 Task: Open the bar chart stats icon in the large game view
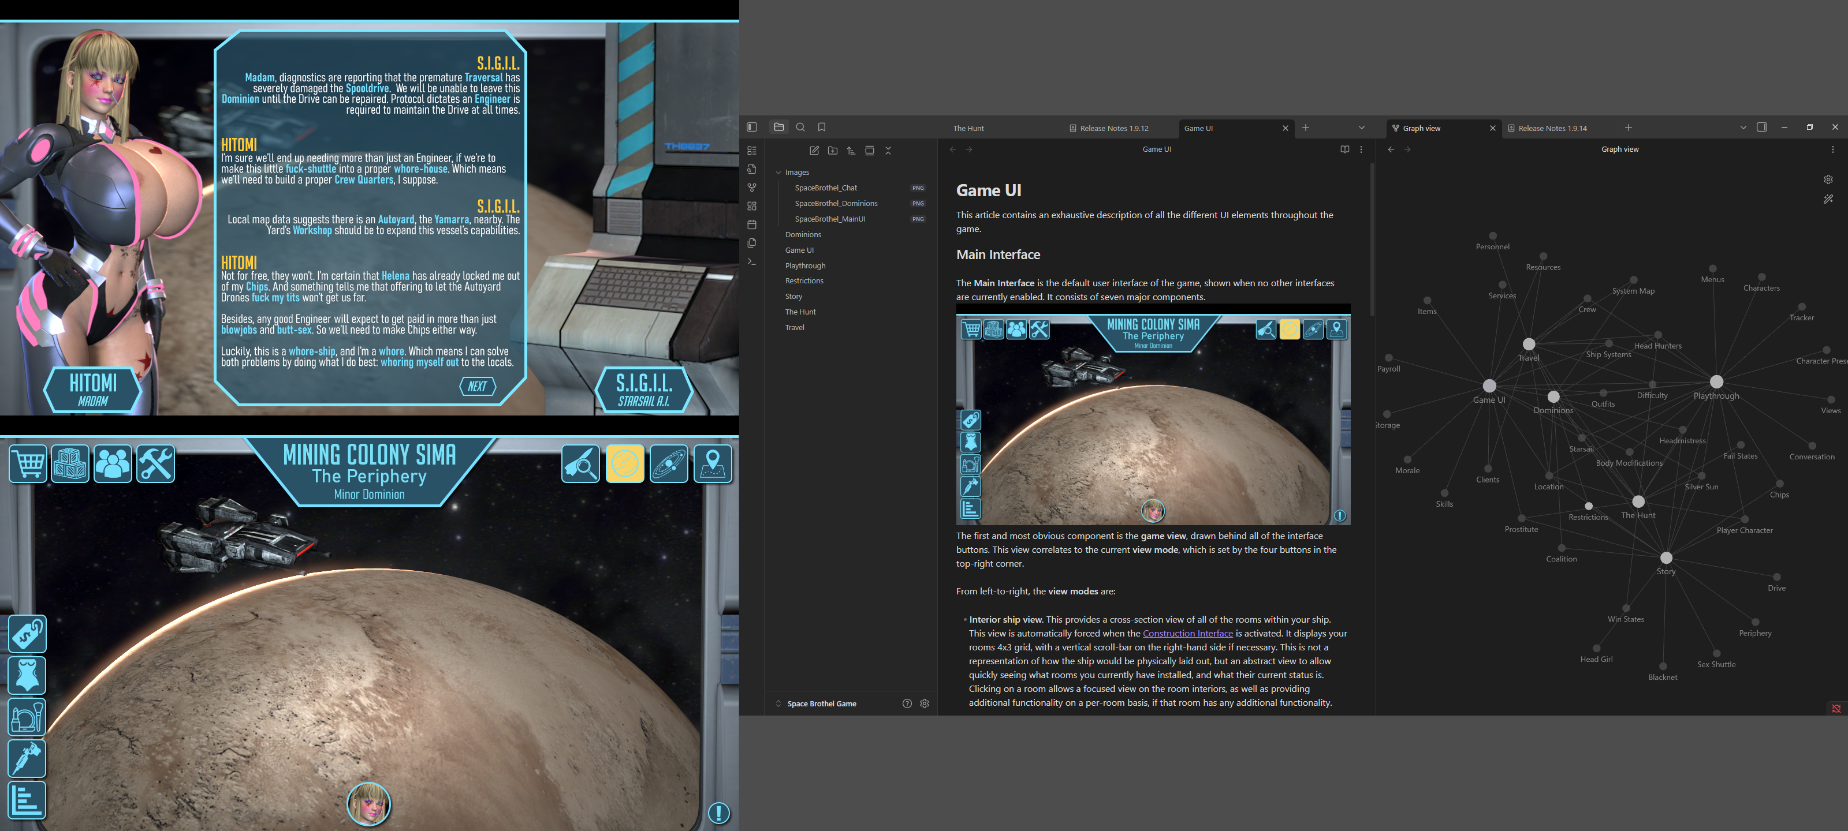click(x=27, y=800)
